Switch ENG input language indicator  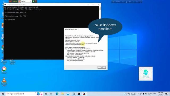[155, 94]
